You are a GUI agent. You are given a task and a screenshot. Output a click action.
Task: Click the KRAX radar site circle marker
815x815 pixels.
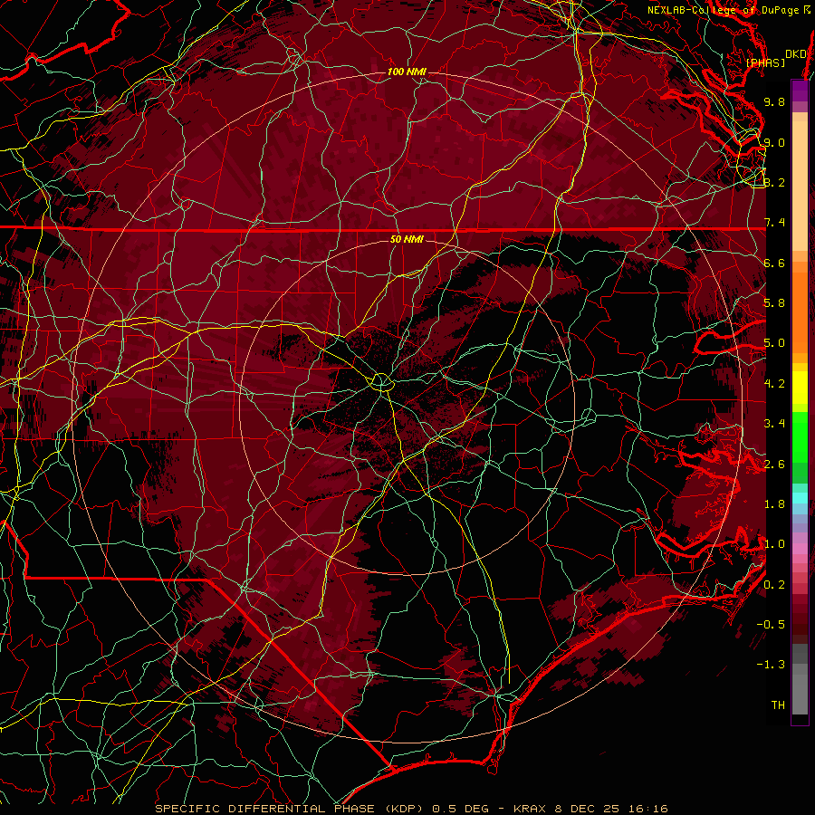tap(381, 382)
